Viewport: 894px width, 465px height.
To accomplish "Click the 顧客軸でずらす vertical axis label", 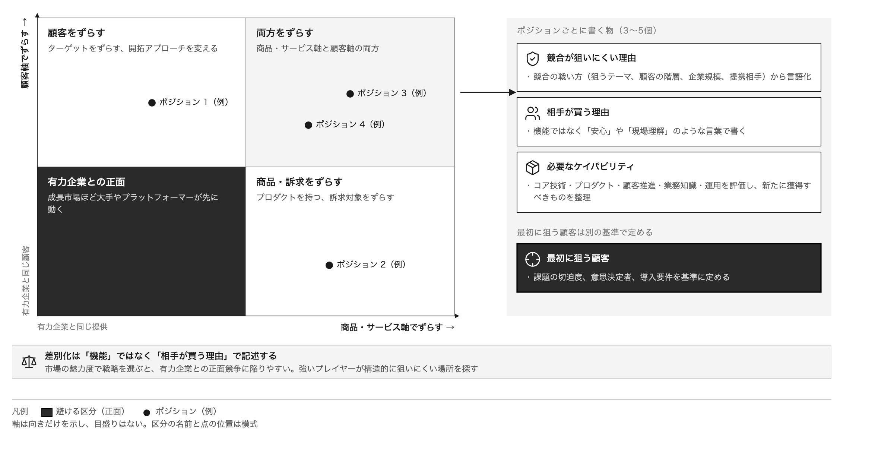I will click(x=25, y=53).
